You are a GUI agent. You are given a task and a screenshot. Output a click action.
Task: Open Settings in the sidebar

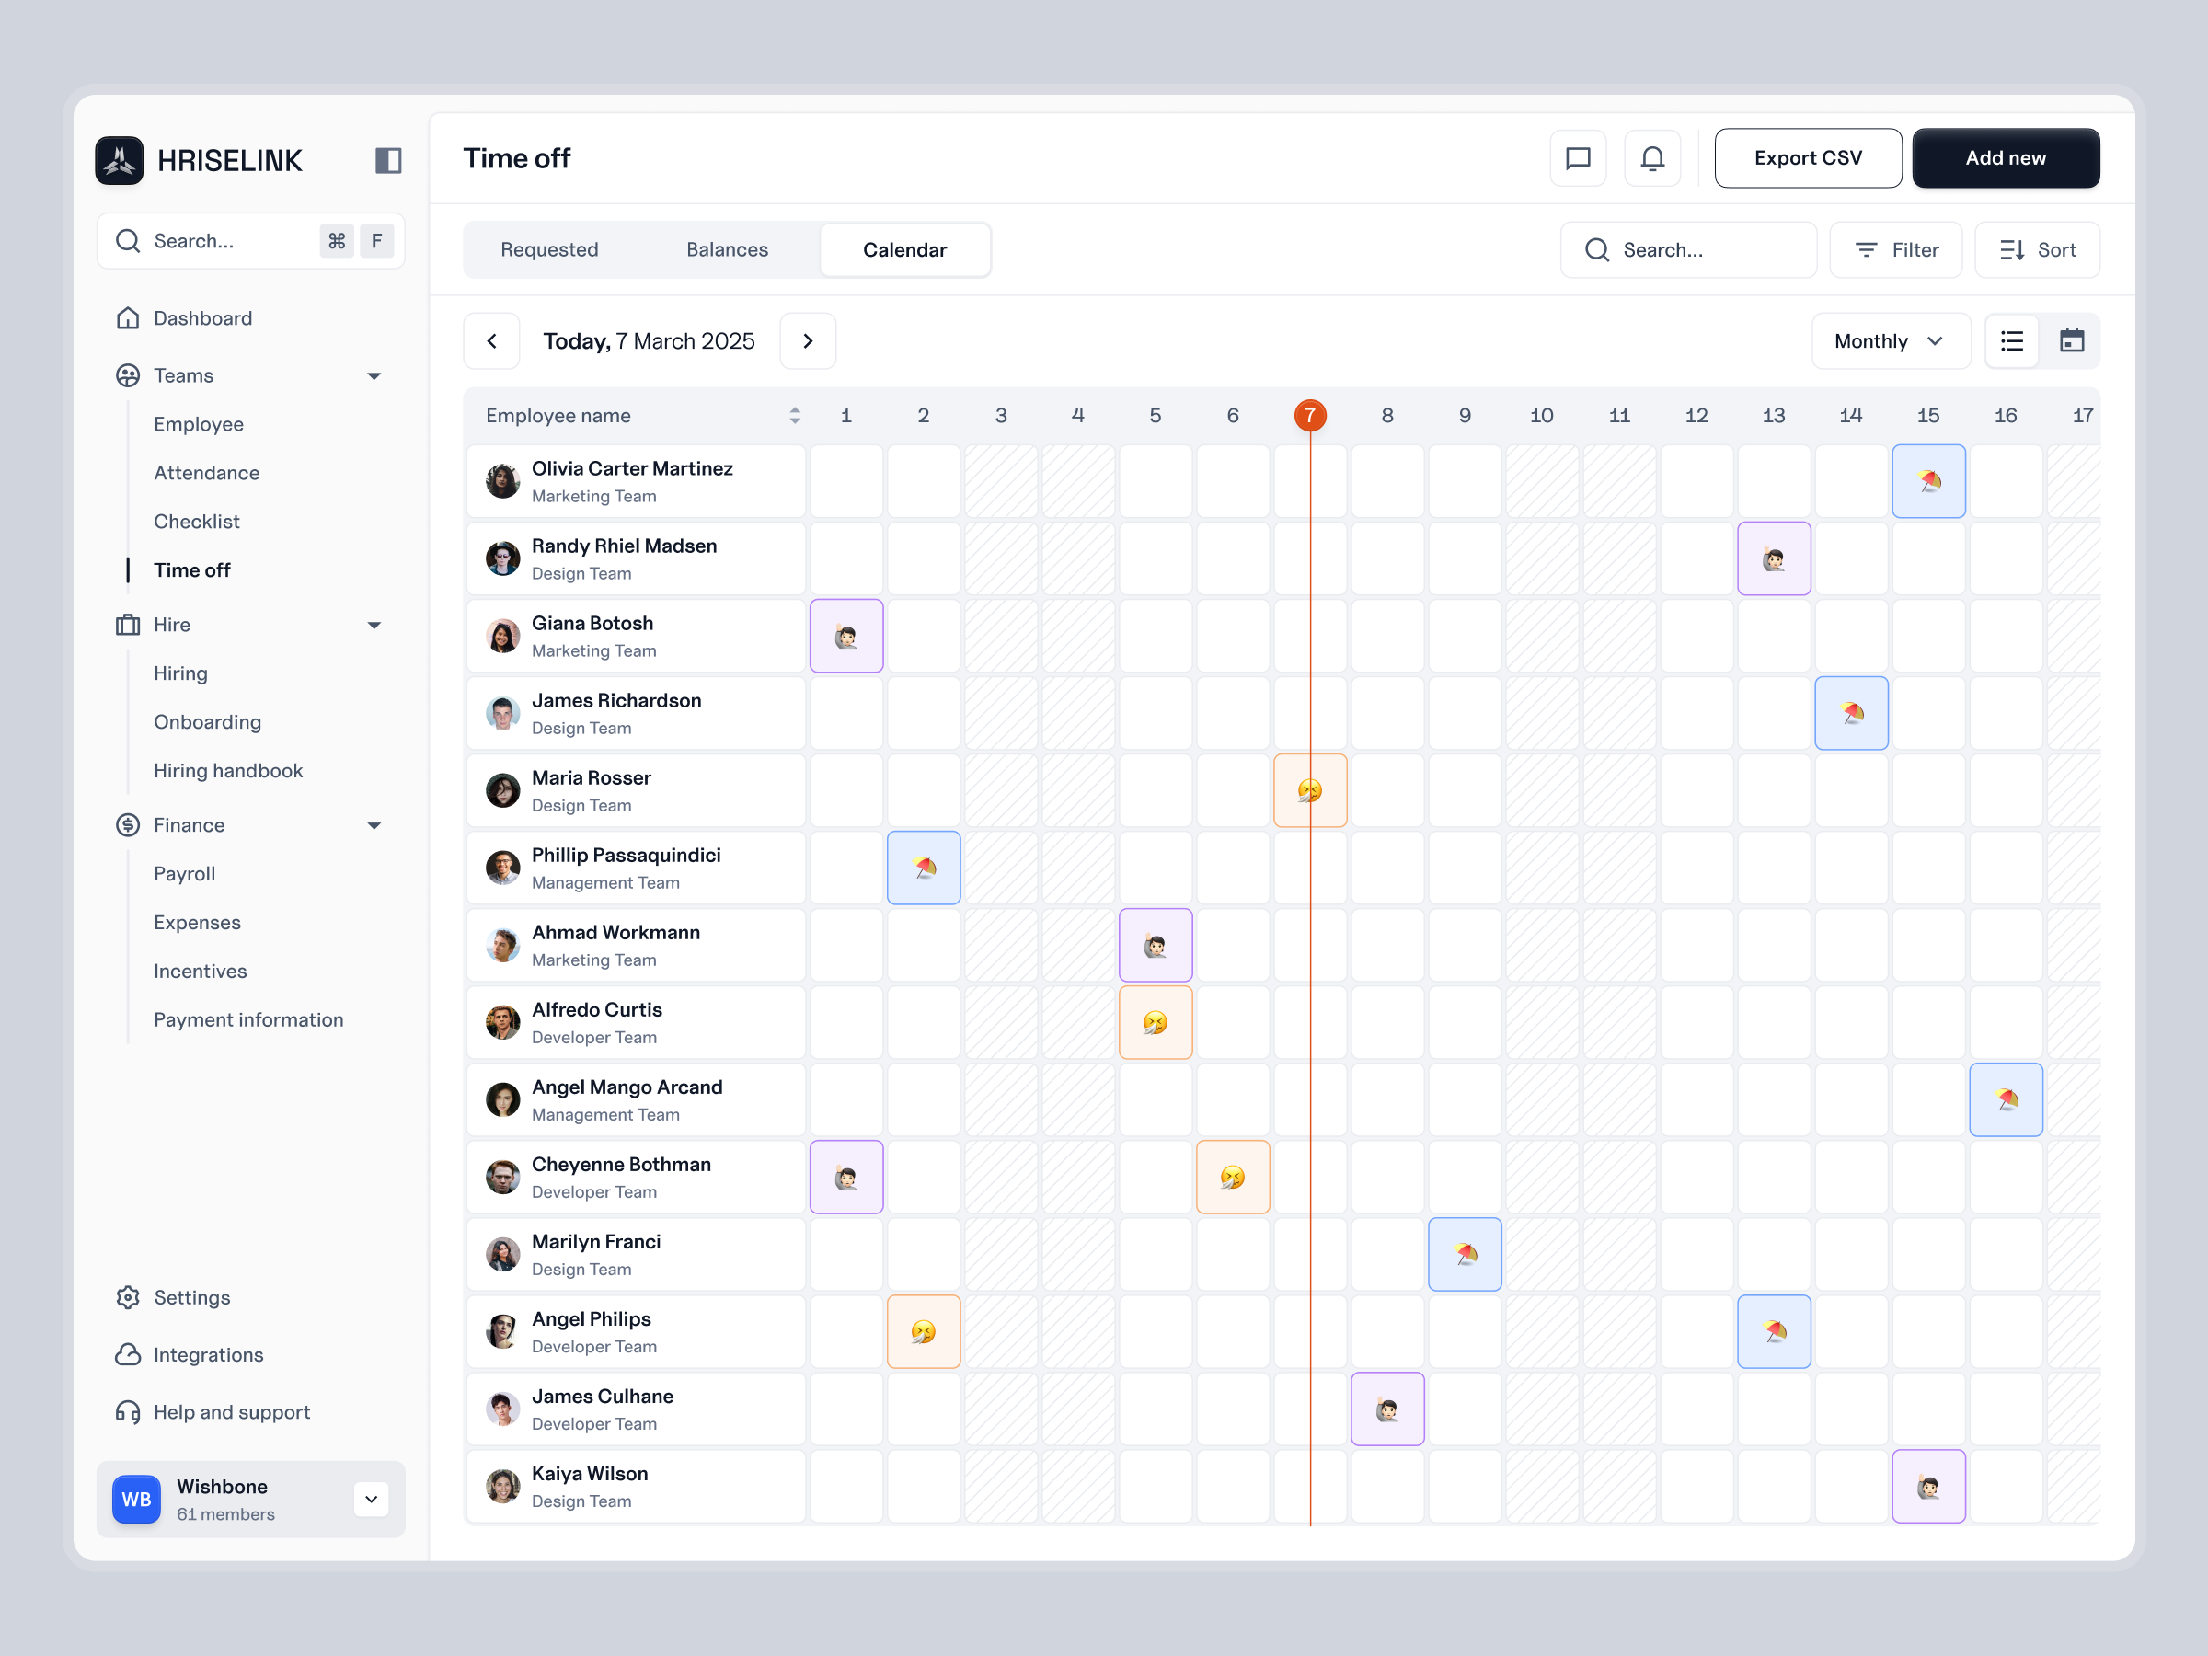pyautogui.click(x=191, y=1297)
